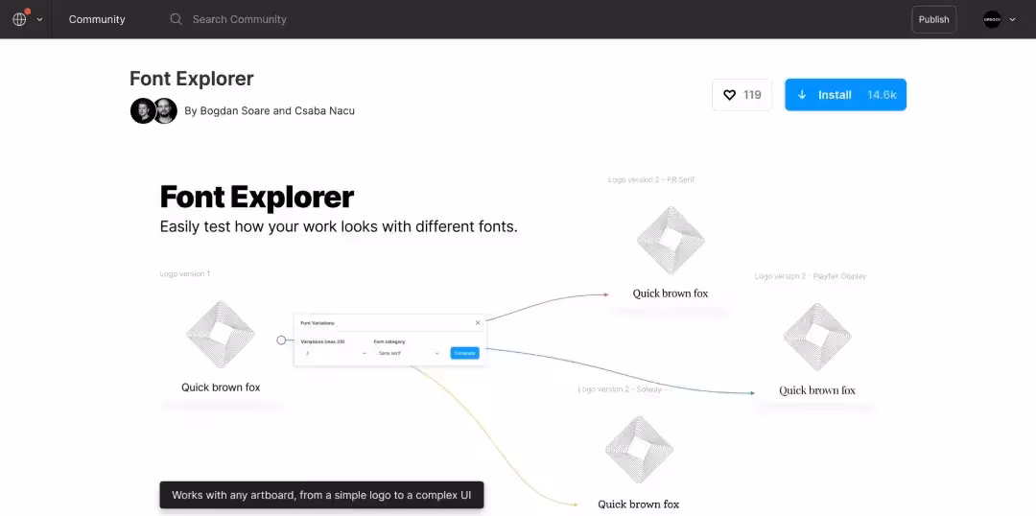Click the search magnifier icon

click(x=176, y=19)
